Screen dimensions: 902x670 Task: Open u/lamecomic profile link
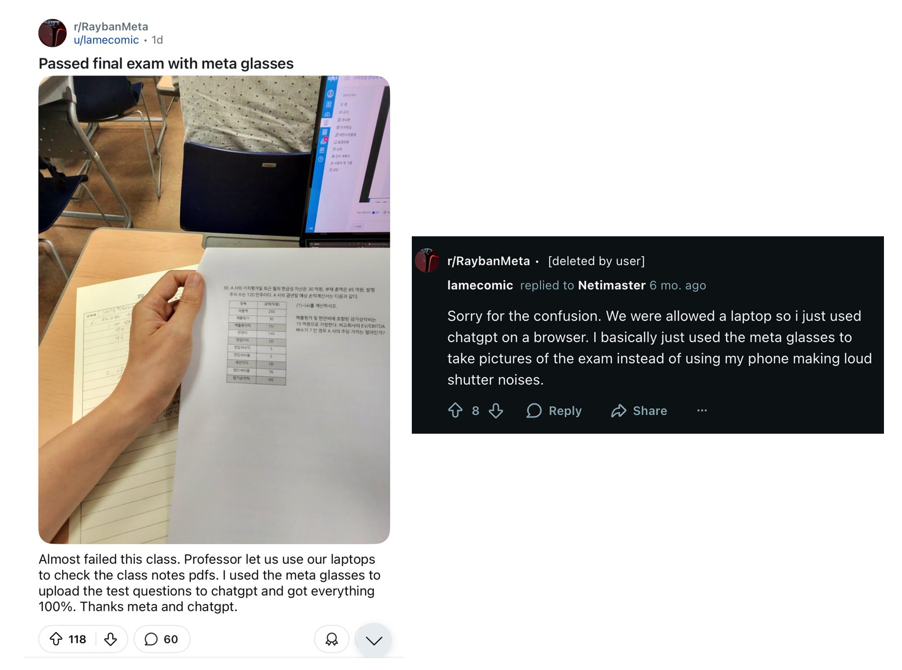click(106, 40)
